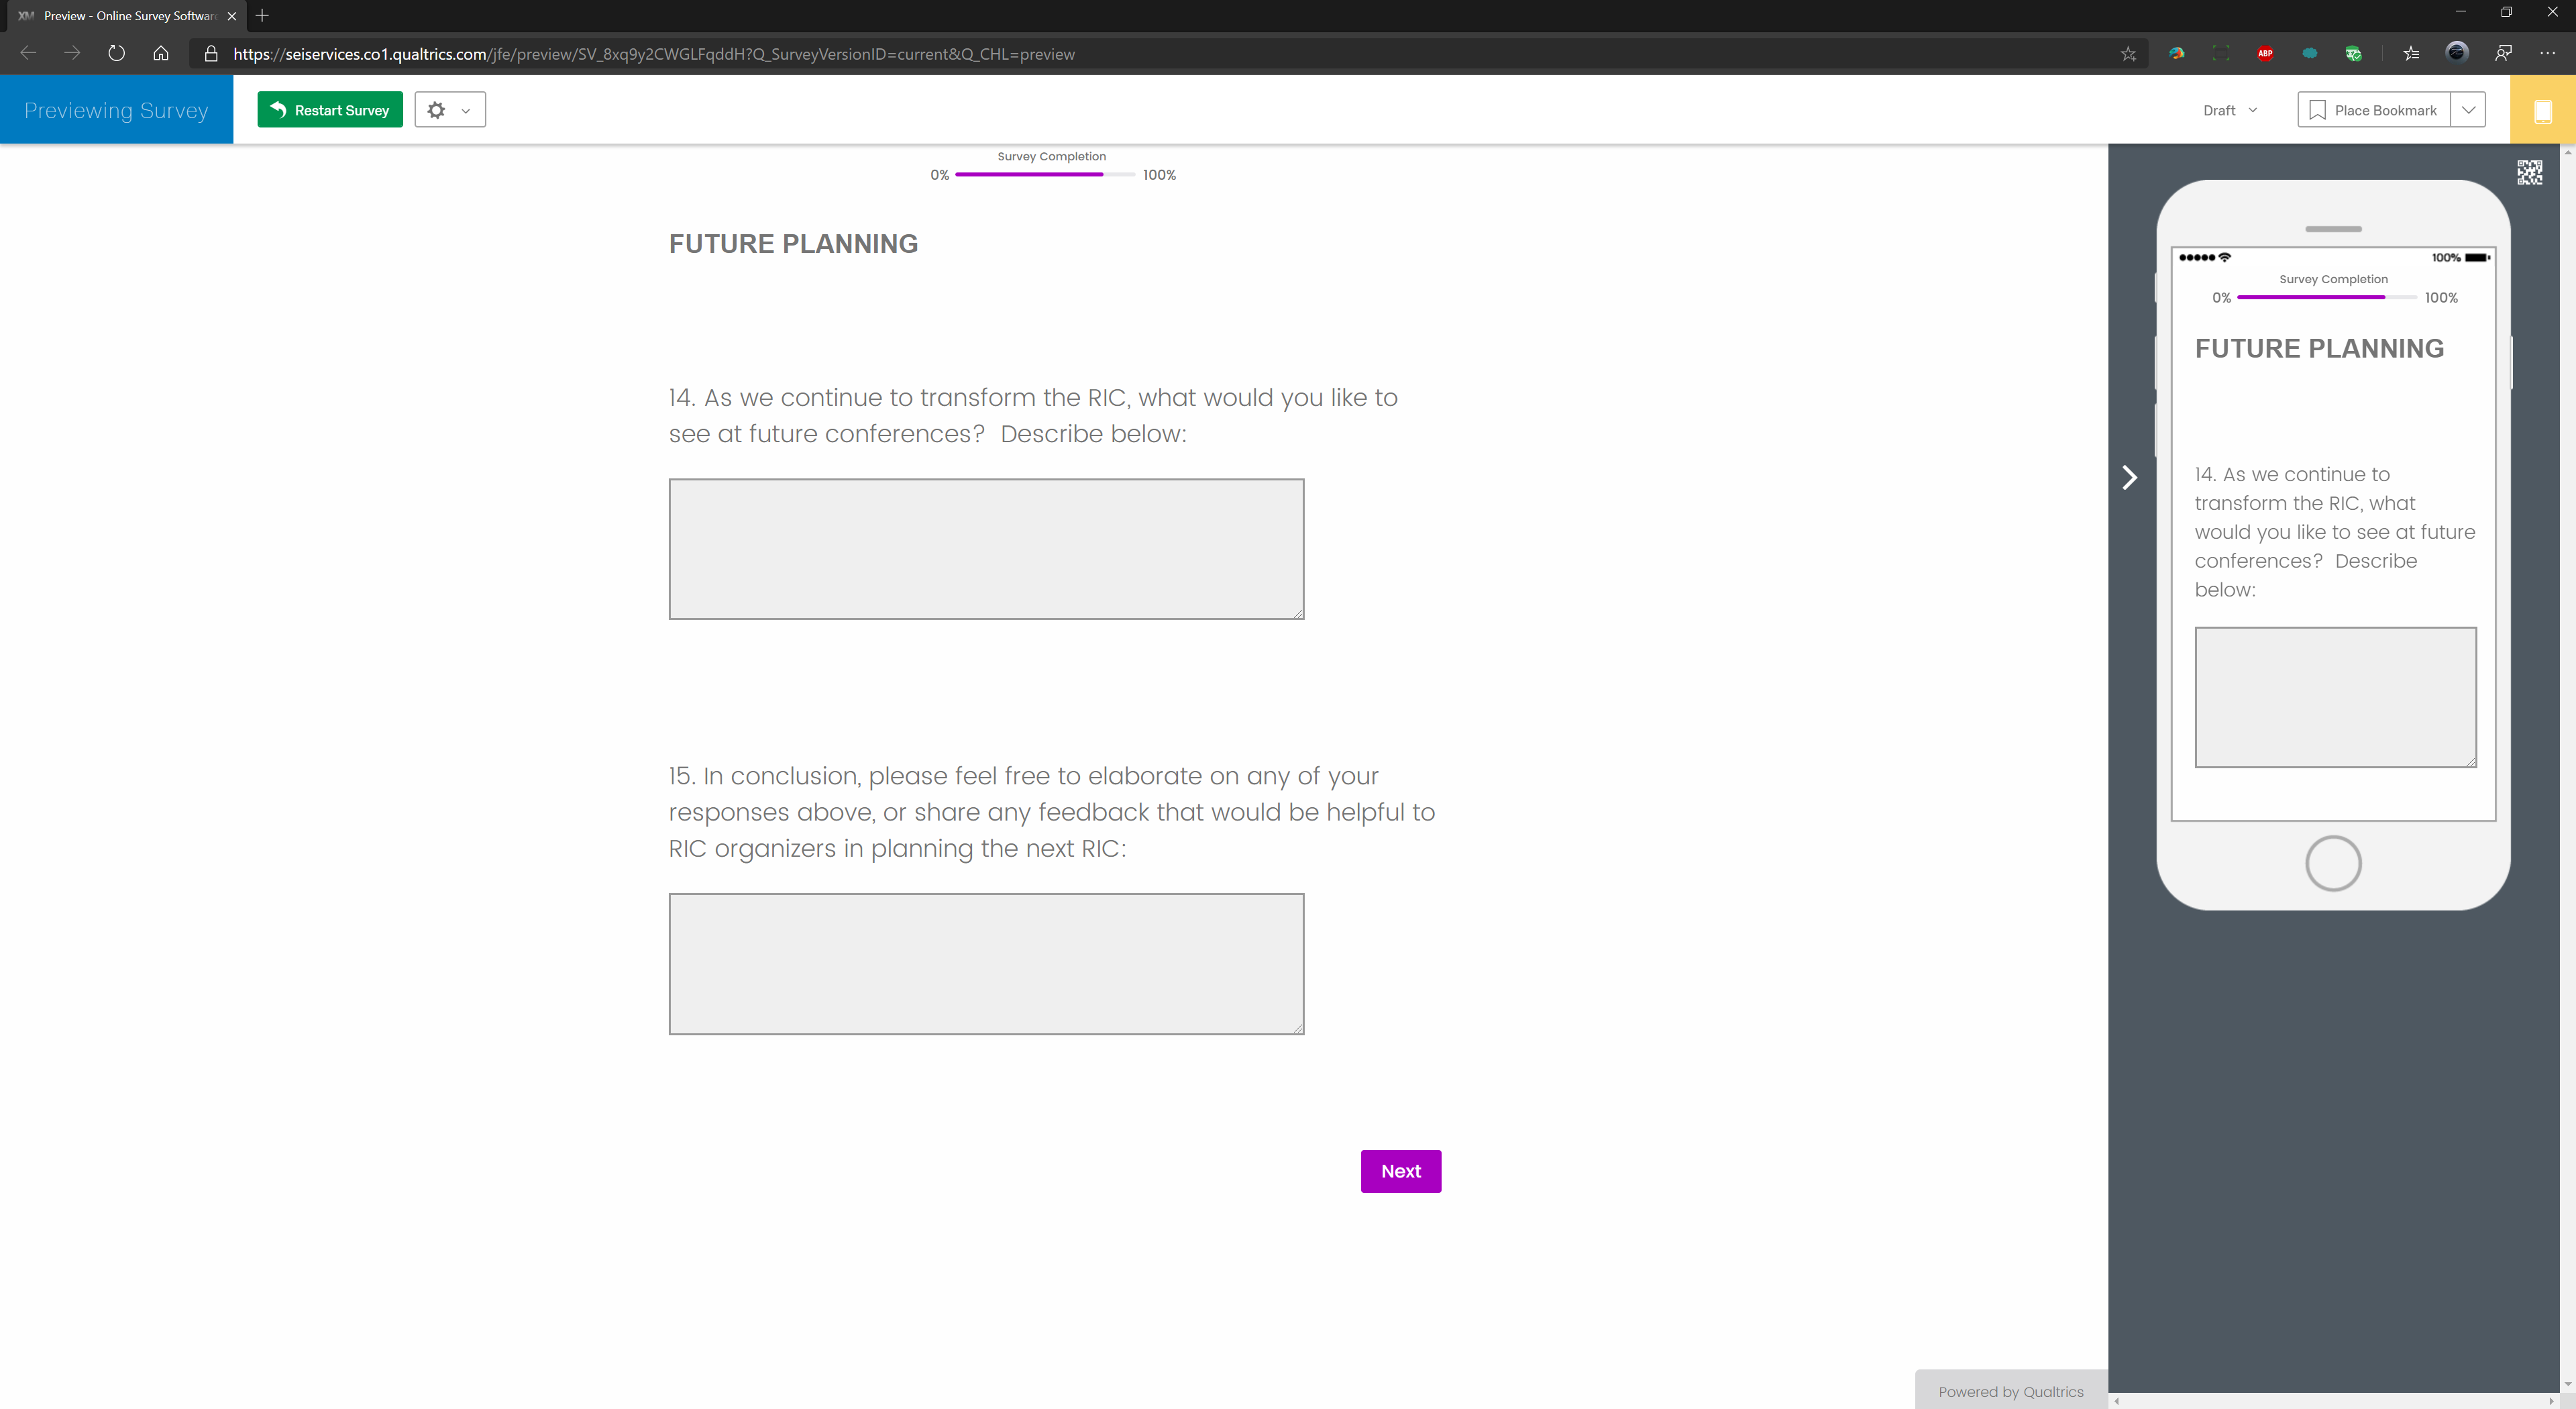2576x1409 pixels.
Task: Open the browser profile avatar
Action: 2456,53
